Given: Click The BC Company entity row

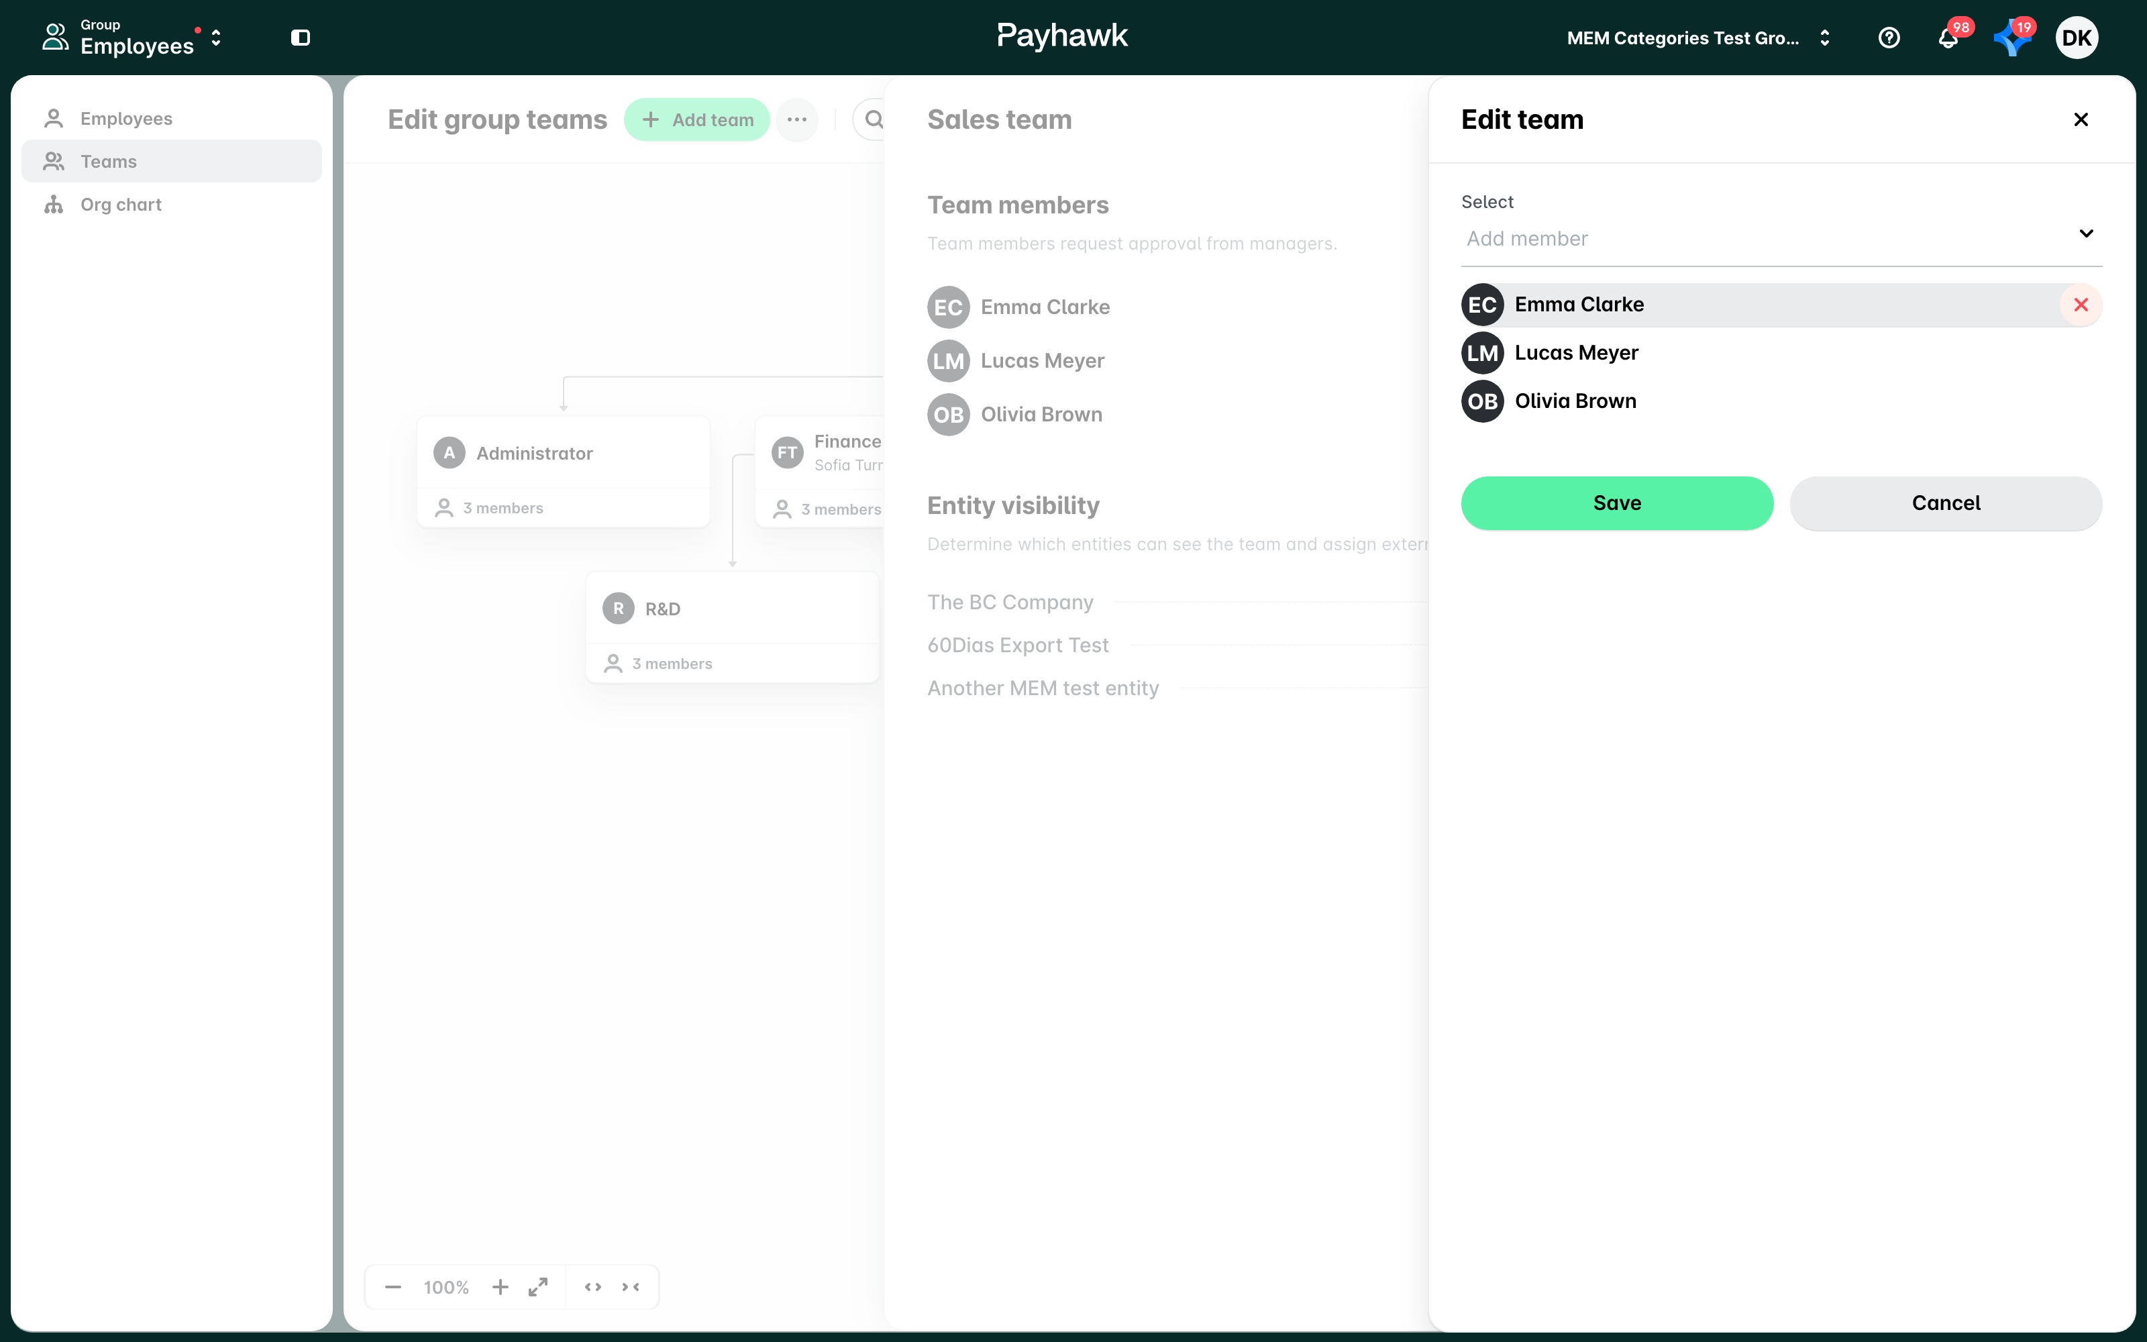Looking at the screenshot, I should pos(1176,602).
